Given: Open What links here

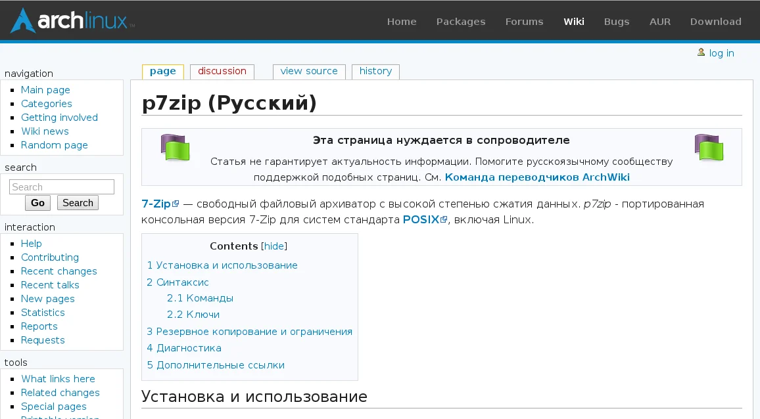Looking at the screenshot, I should point(58,379).
